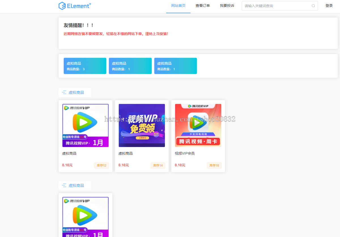This screenshot has width=340, height=237.
Task: Open 腾讯视频·周卡 product image
Action: [198, 125]
